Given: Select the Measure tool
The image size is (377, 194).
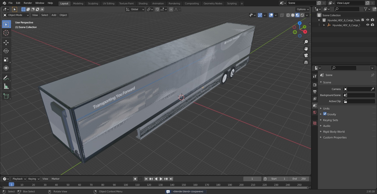Looking at the screenshot, I should (x=6, y=87).
